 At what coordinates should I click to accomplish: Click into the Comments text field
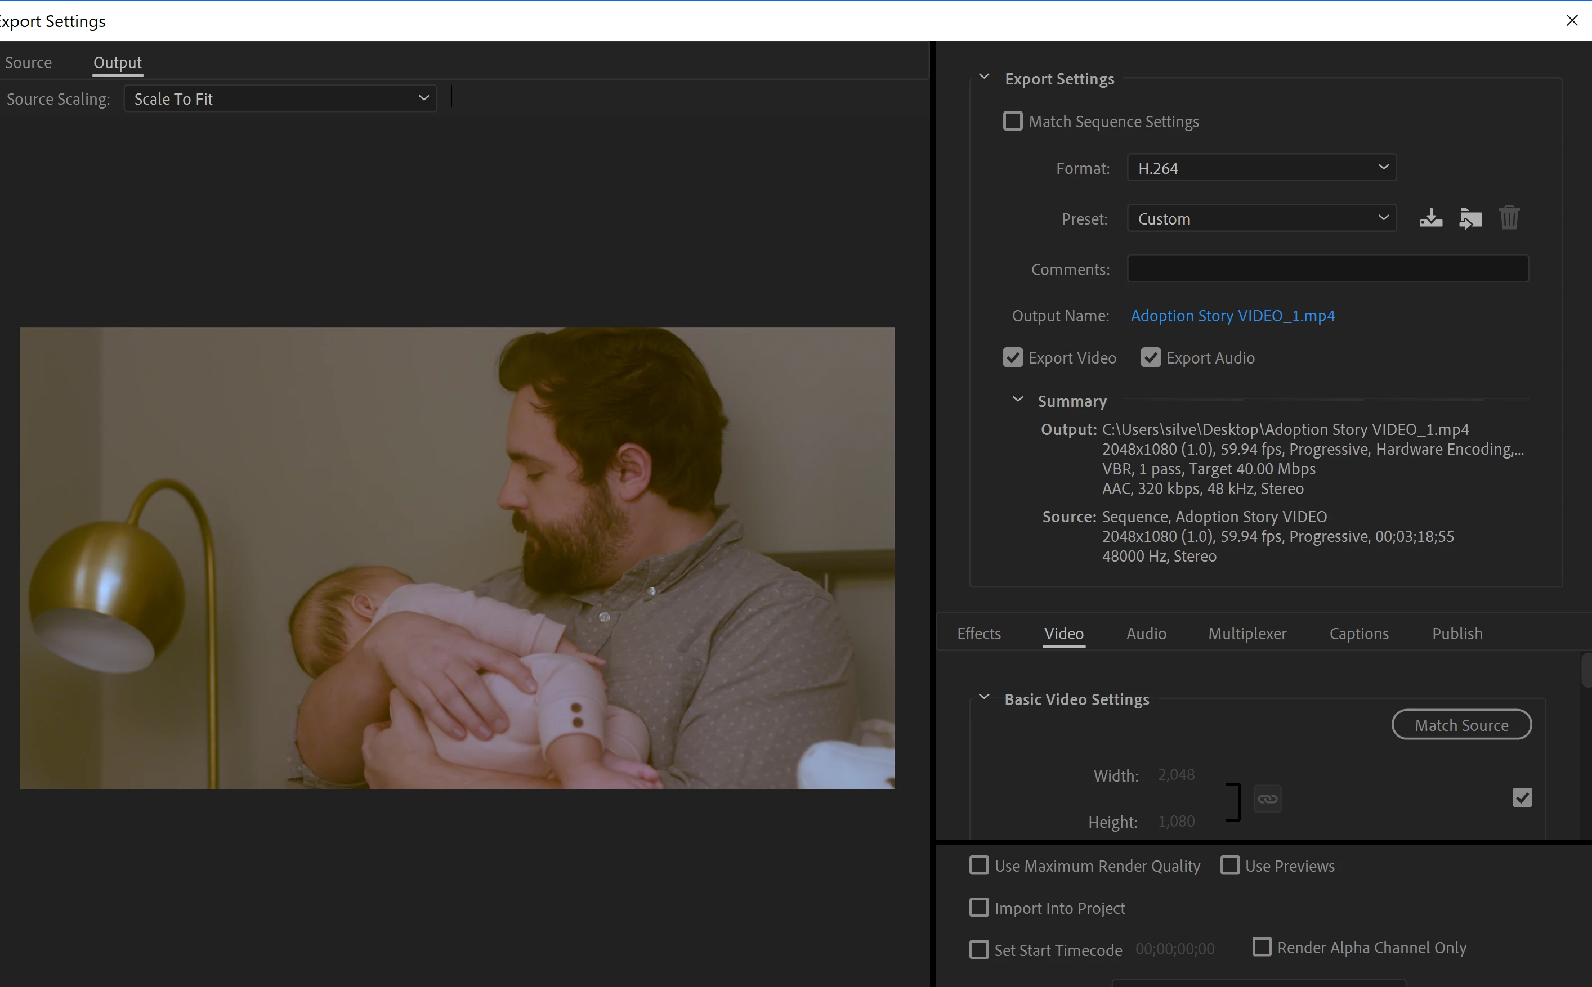coord(1327,269)
